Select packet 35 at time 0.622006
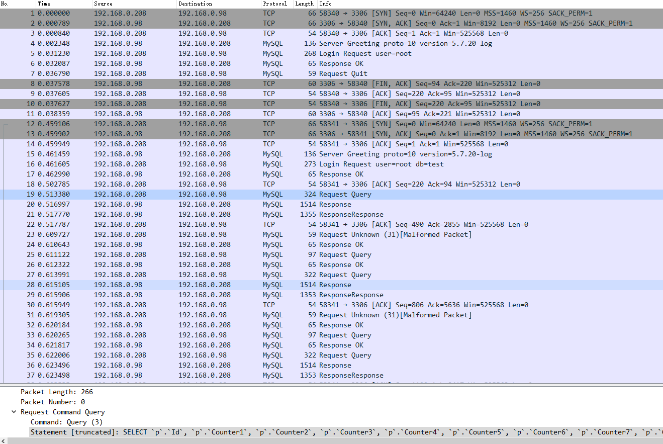The height and width of the screenshot is (444, 663). (331, 355)
